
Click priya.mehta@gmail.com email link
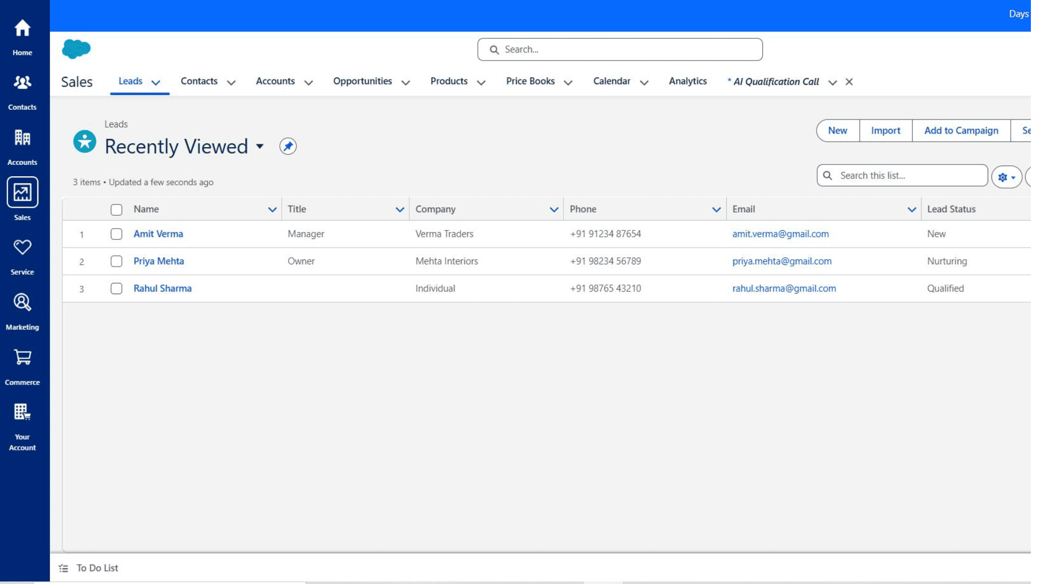[x=782, y=261]
